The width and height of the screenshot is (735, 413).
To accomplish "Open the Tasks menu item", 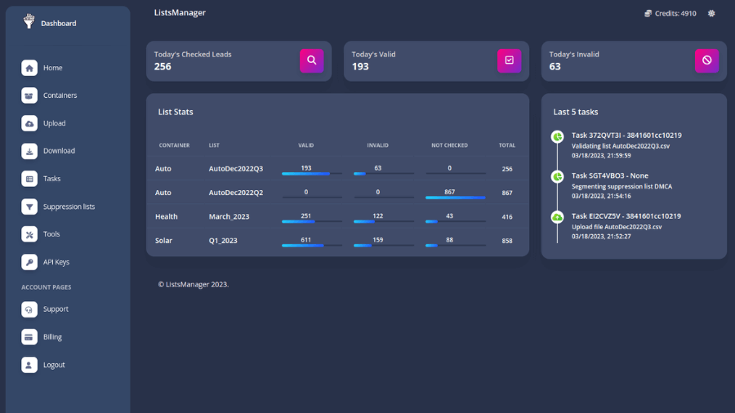I will 51,179.
